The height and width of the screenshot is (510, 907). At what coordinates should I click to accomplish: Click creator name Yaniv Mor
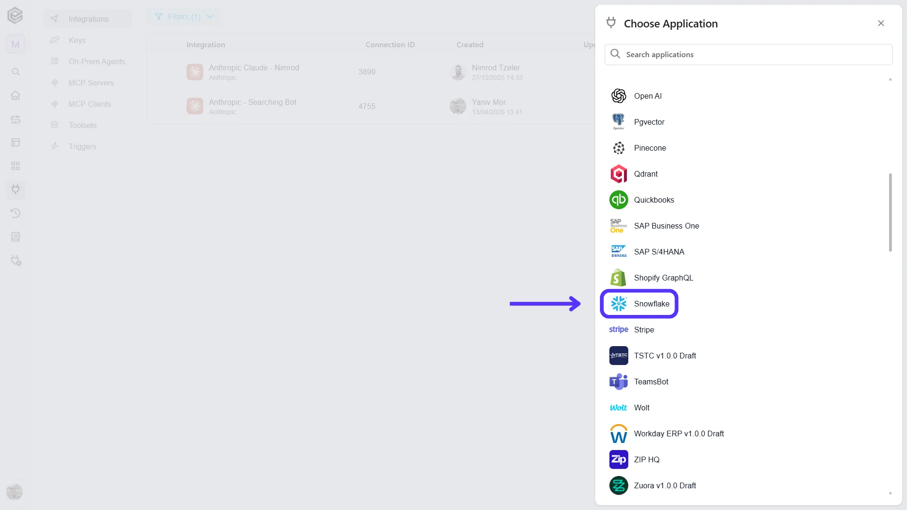tap(488, 102)
